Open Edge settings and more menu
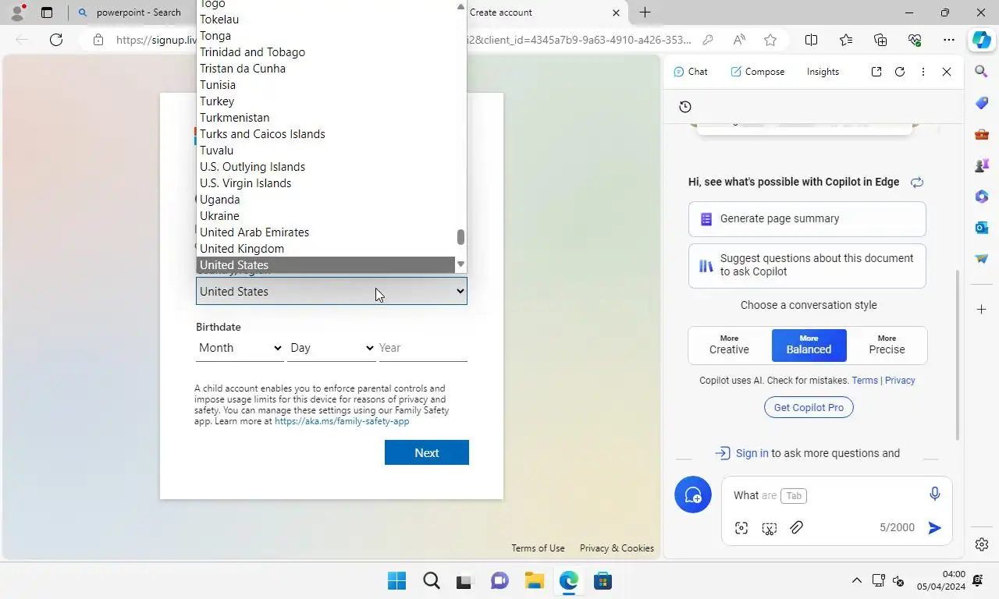Screen dimensions: 999x599 949,40
